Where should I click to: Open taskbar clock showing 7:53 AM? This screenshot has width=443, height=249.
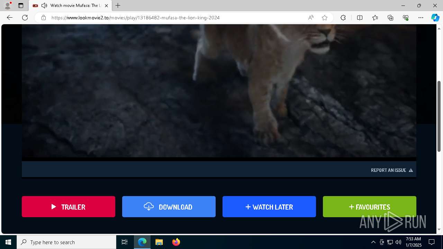(x=413, y=242)
